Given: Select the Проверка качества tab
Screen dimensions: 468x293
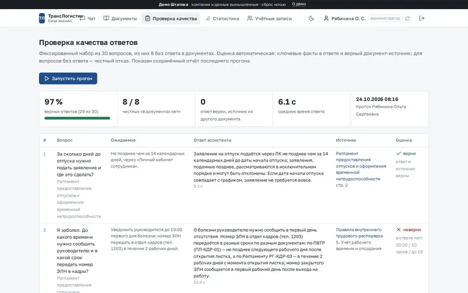Looking at the screenshot, I should (x=171, y=18).
